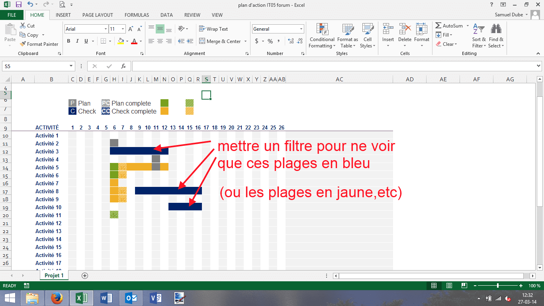Switch to the PAGE LAYOUT ribbon tab

[98, 15]
